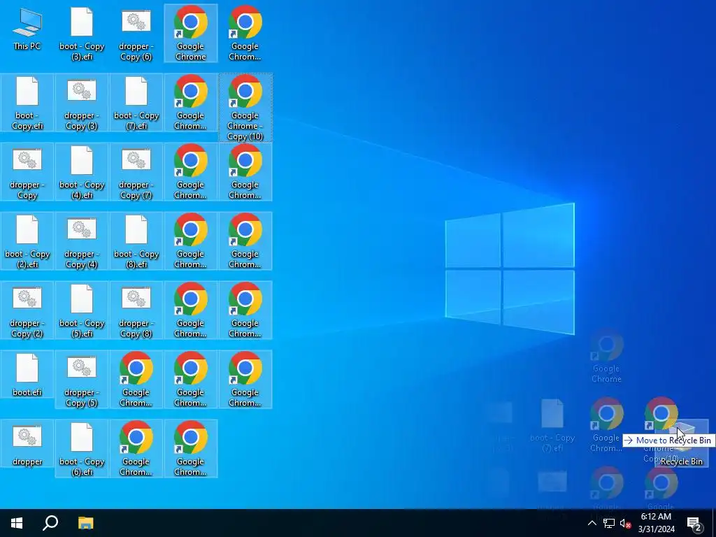The image size is (716, 537).
Task: Select Google Chrome shortcut beside dropper - Copy (6)
Action: (x=190, y=34)
